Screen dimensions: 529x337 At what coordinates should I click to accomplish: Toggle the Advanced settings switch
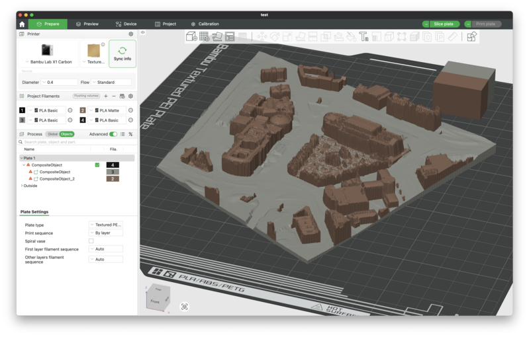[113, 134]
